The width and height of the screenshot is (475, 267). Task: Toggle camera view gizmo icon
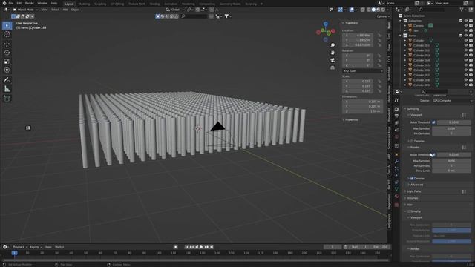pyautogui.click(x=332, y=60)
